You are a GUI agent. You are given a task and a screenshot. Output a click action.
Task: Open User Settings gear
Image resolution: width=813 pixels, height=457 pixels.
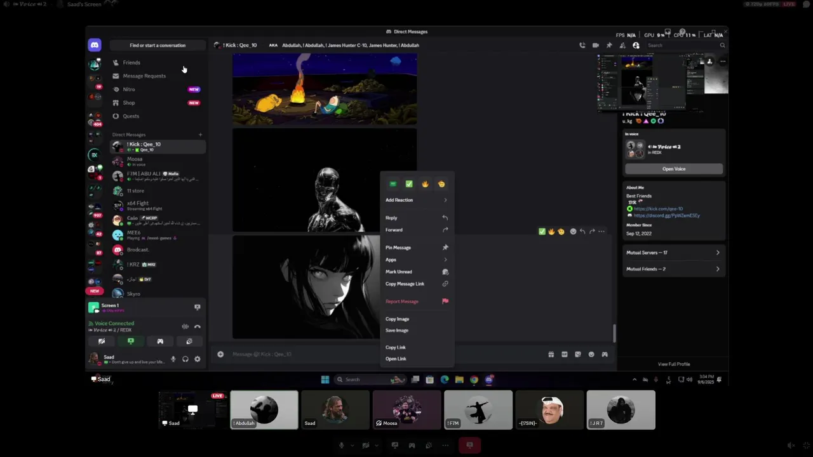(197, 359)
